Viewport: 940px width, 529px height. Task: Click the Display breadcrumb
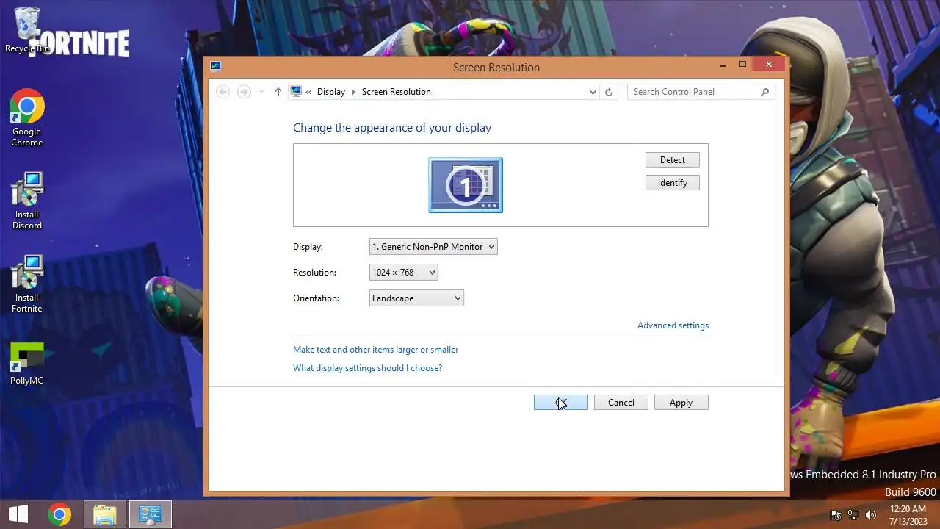[x=331, y=92]
